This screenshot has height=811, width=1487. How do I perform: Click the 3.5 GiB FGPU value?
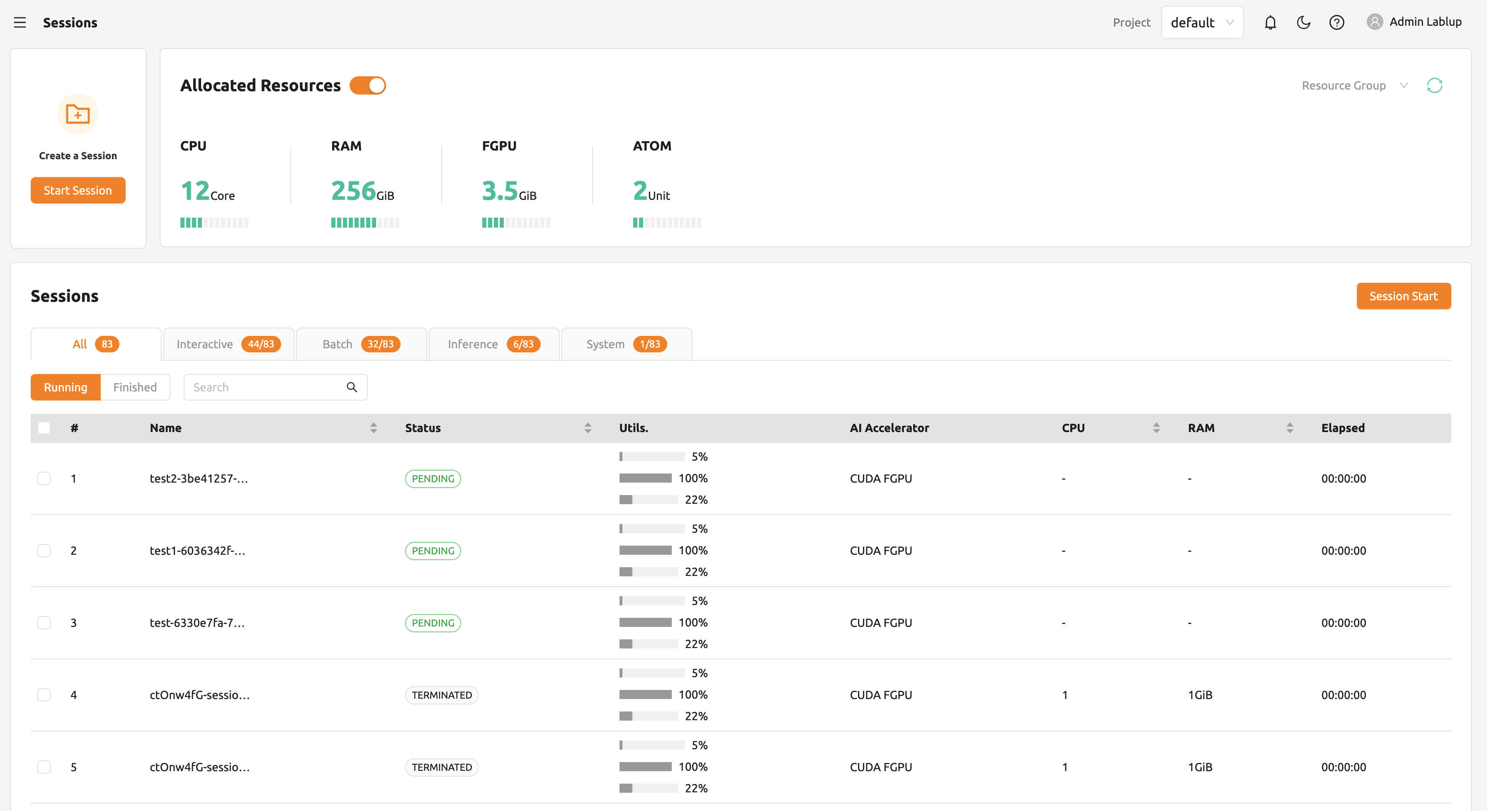pos(509,190)
